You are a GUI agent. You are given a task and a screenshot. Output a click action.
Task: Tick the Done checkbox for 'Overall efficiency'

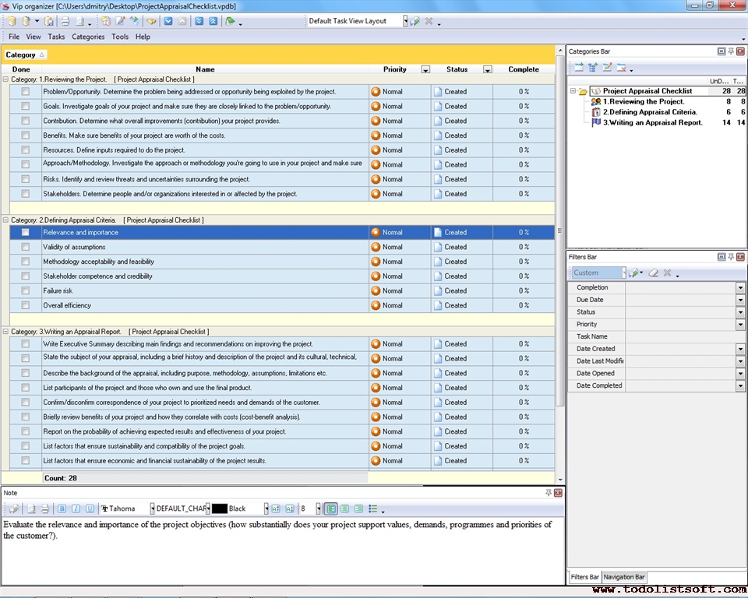[26, 305]
